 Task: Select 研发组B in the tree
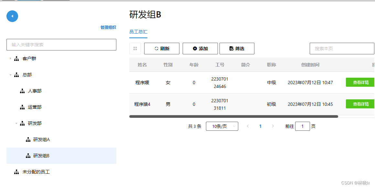click(41, 156)
